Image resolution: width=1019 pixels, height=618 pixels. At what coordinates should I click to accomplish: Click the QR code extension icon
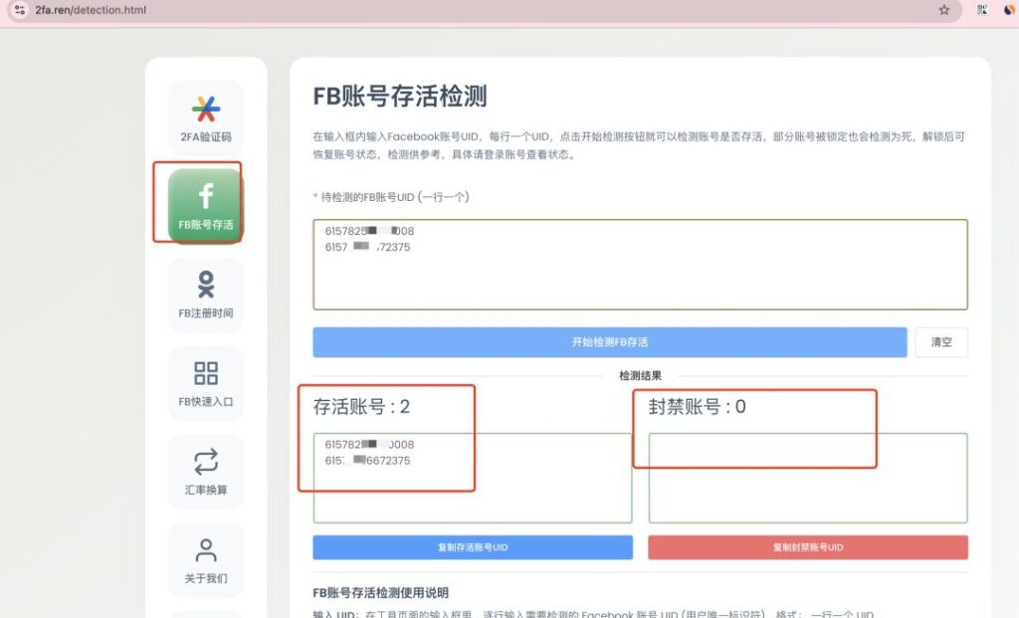pyautogui.click(x=982, y=10)
